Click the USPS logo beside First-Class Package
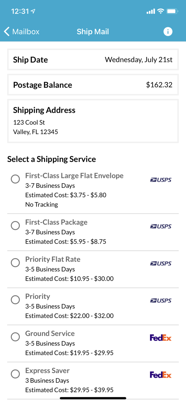The width and height of the screenshot is (186, 403). click(x=161, y=226)
